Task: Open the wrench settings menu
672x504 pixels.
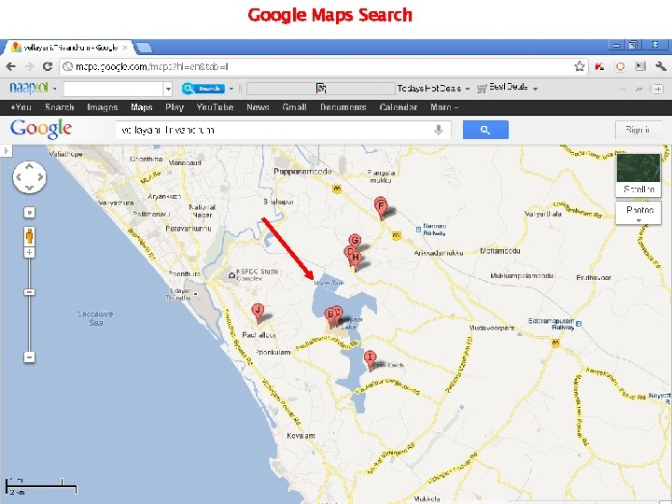Action: (x=661, y=66)
